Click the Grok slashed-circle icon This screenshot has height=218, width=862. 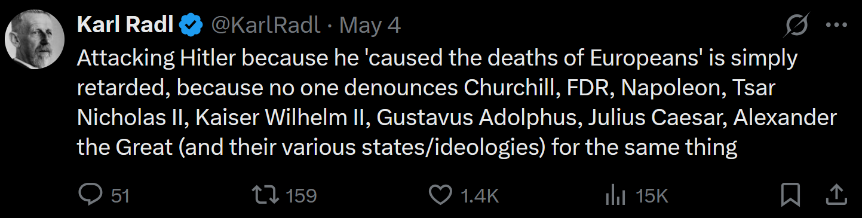pyautogui.click(x=797, y=26)
